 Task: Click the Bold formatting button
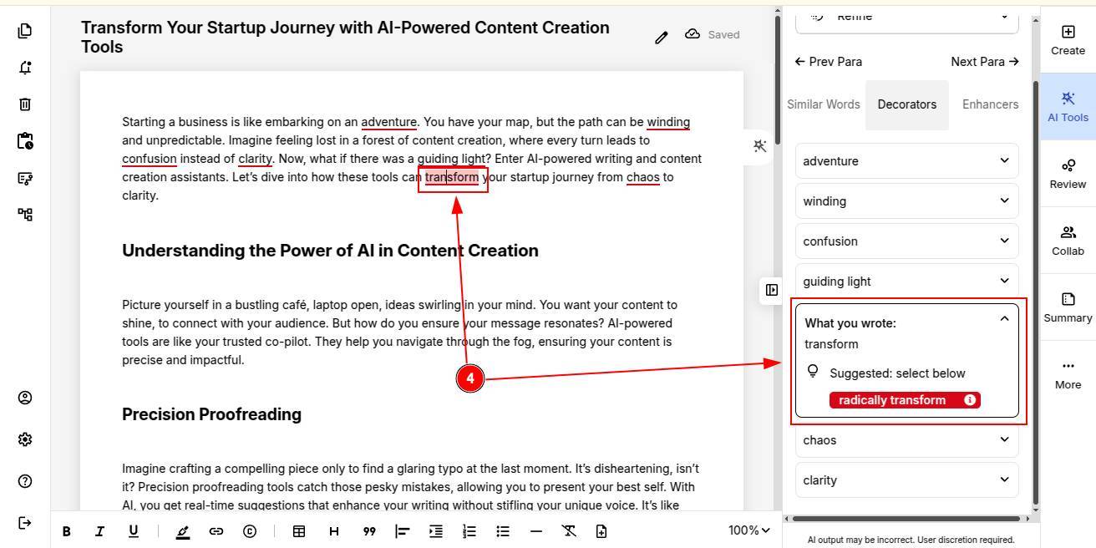tap(66, 531)
